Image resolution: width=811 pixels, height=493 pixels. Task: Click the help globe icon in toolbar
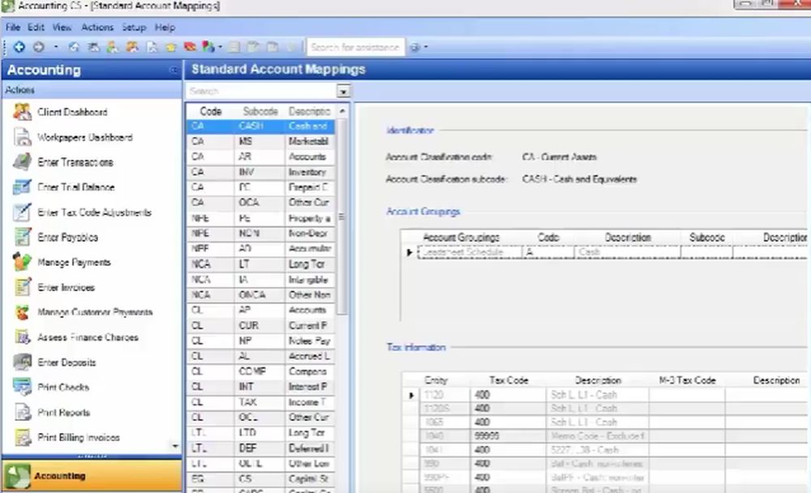pos(414,47)
